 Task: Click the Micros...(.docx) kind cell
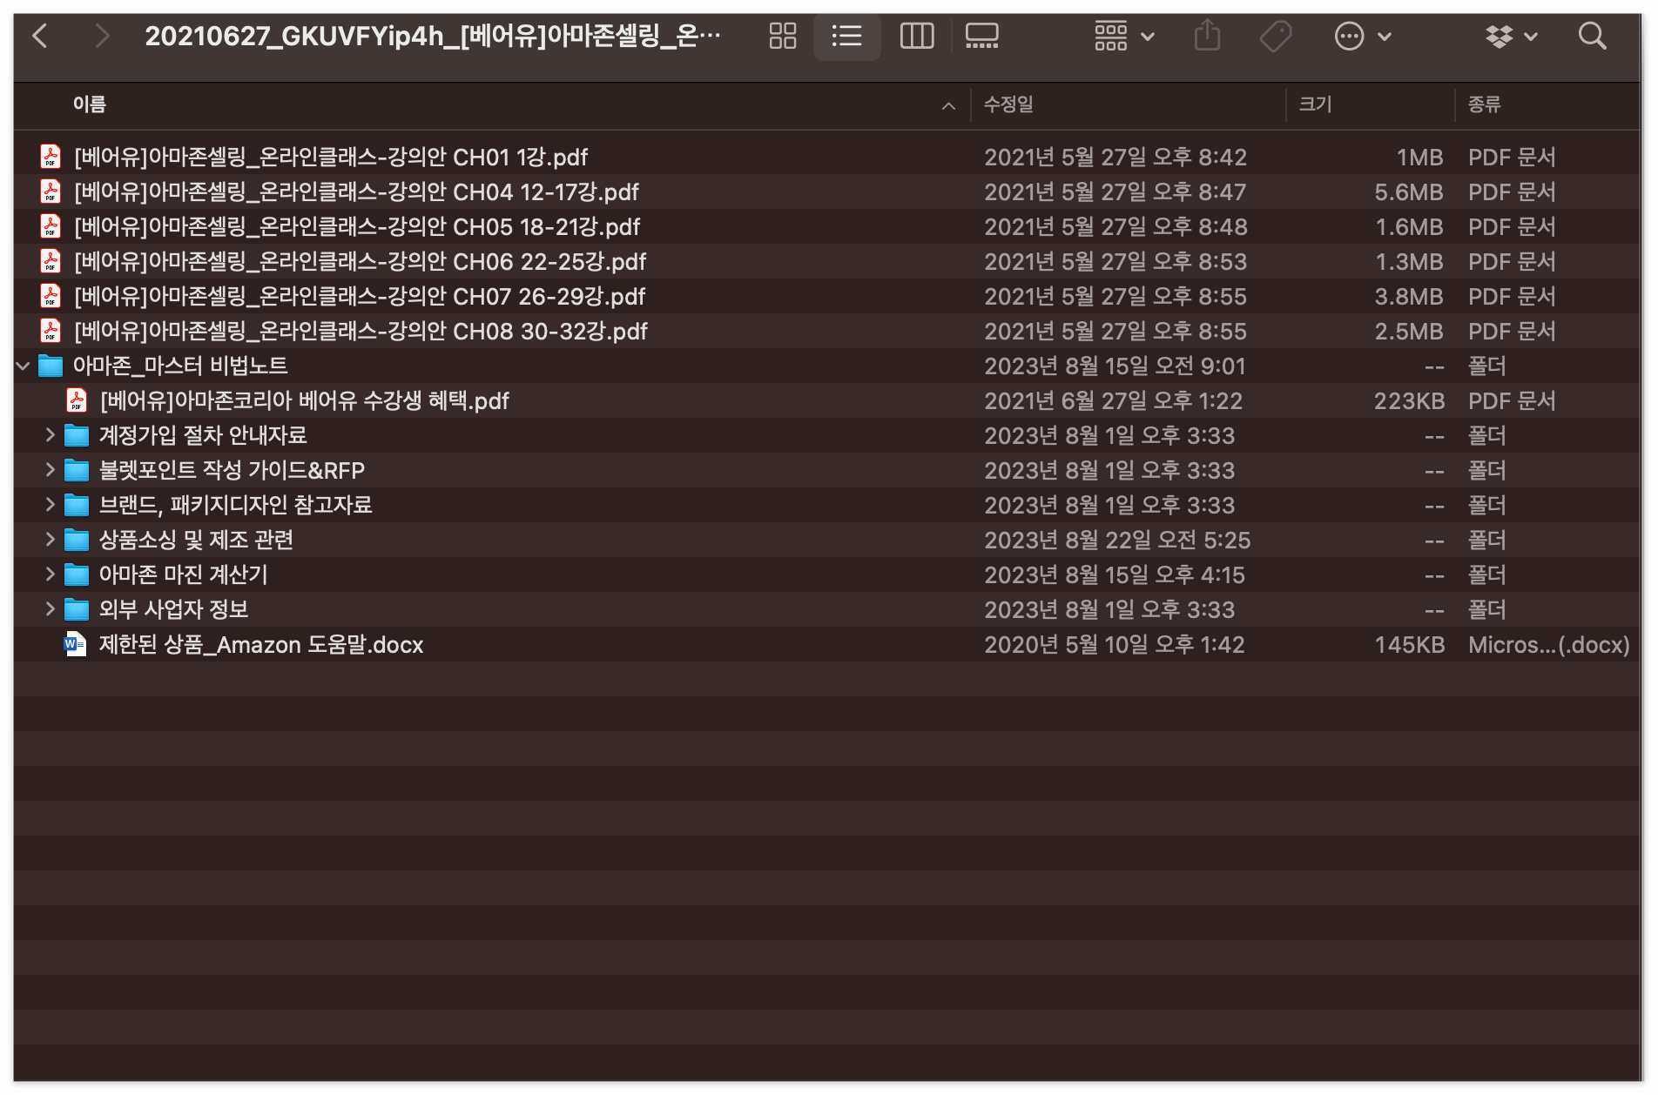click(x=1548, y=644)
